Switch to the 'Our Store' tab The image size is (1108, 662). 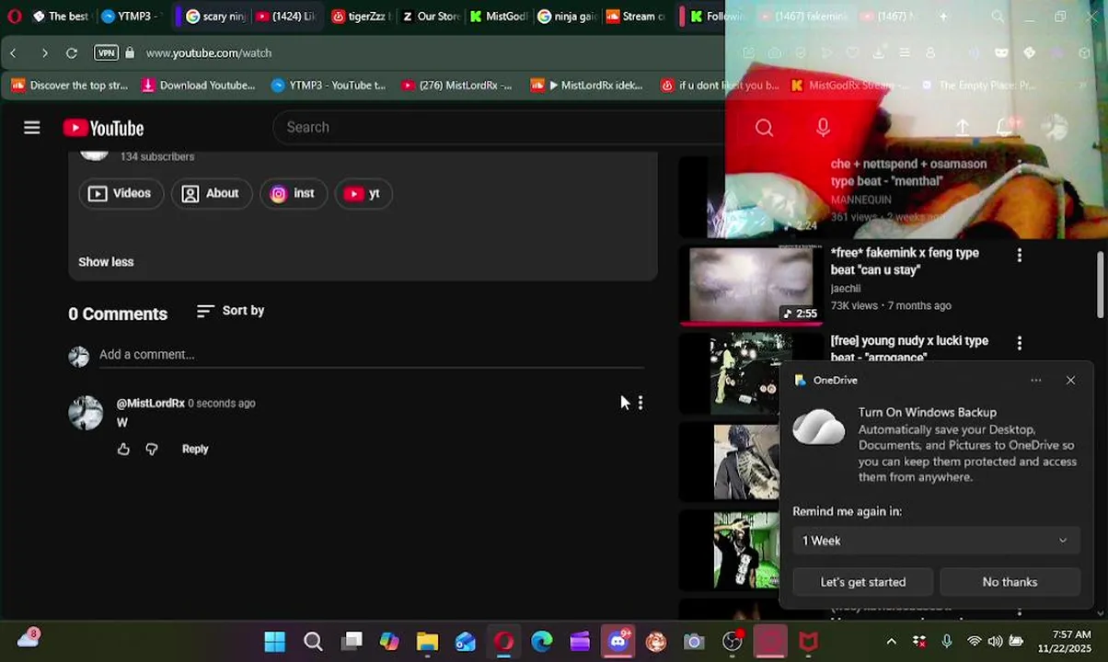tap(431, 16)
